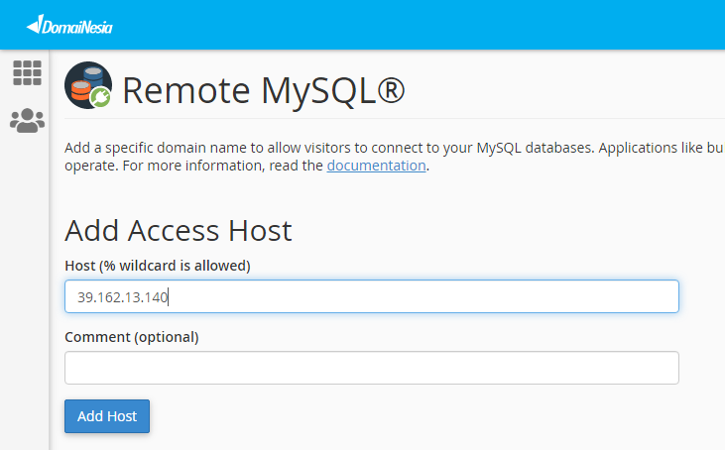725x450 pixels.
Task: Click the 'Host (% wildcard is allowed)' label
Action: [157, 266]
